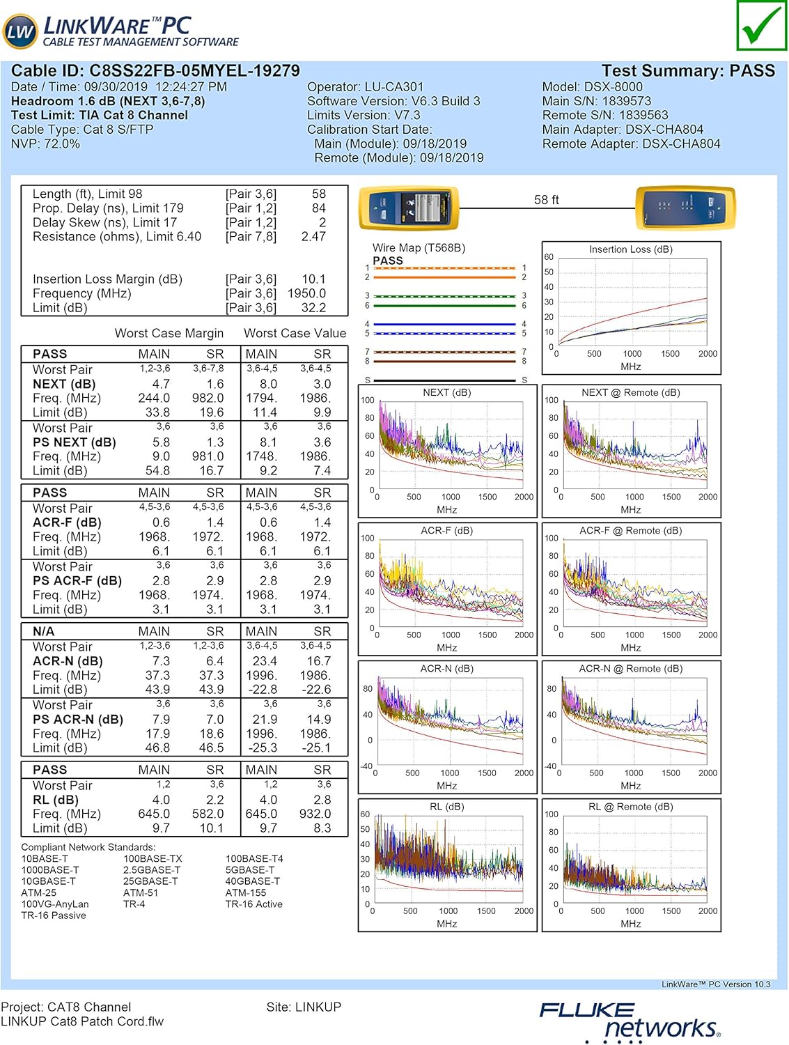The height and width of the screenshot is (1045, 789).
Task: Open the NEXT @ Remote graph
Action: pos(631,451)
